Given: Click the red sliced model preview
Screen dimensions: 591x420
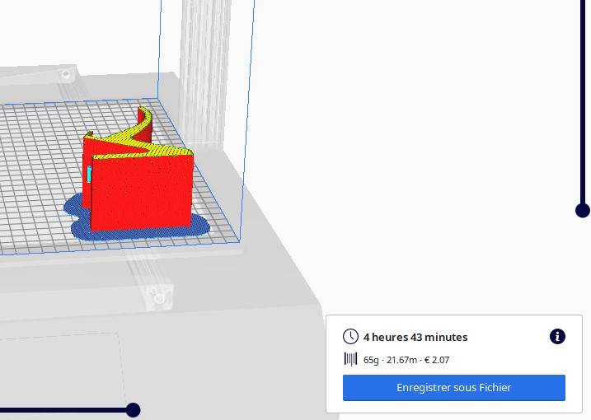Looking at the screenshot, I should [x=141, y=189].
